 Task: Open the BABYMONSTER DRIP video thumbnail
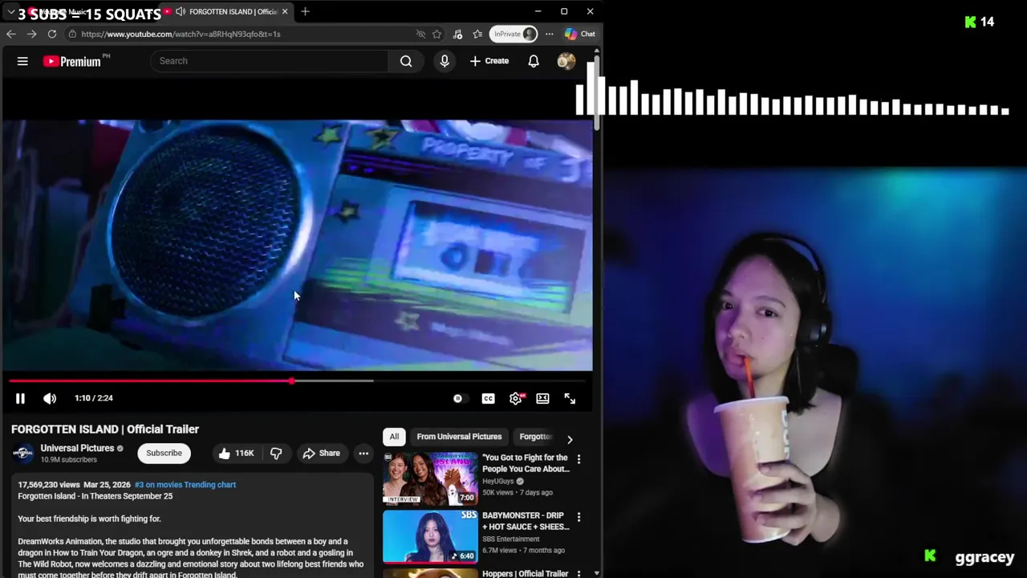[x=430, y=536]
